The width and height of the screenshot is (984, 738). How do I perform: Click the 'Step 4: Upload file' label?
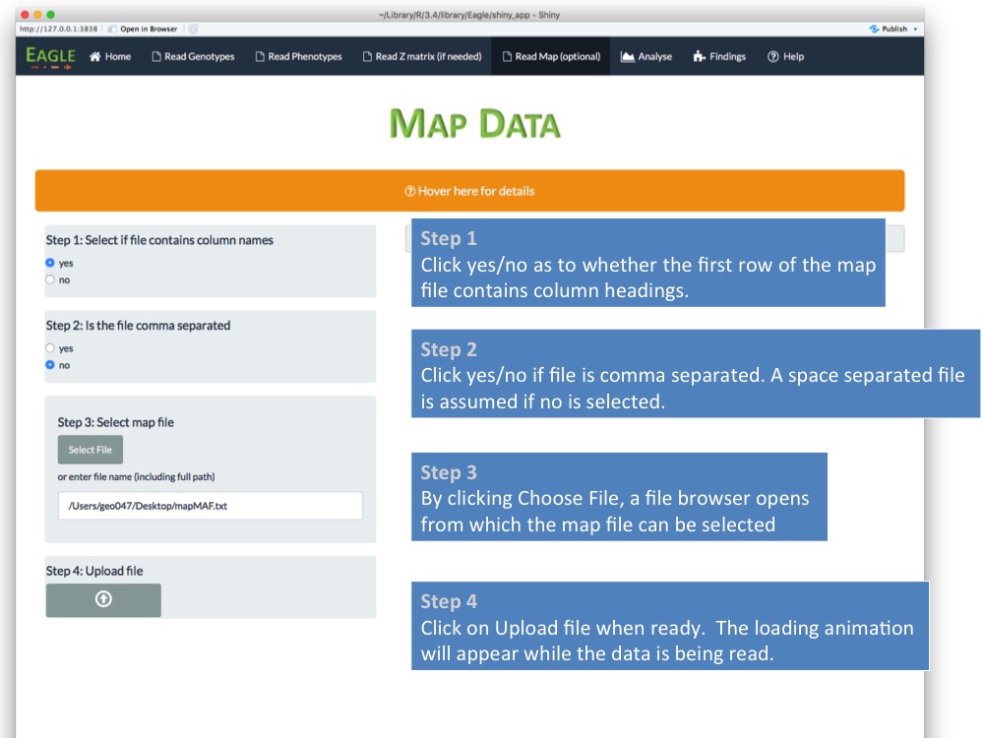point(94,571)
